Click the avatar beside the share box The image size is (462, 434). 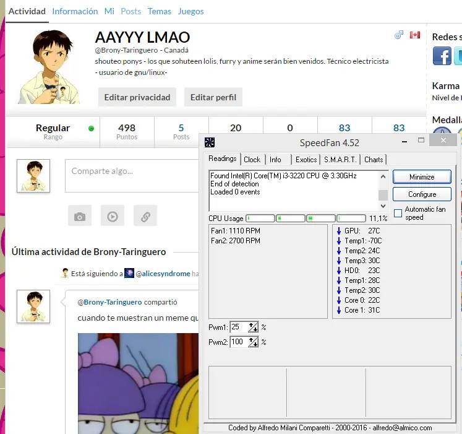(x=33, y=176)
